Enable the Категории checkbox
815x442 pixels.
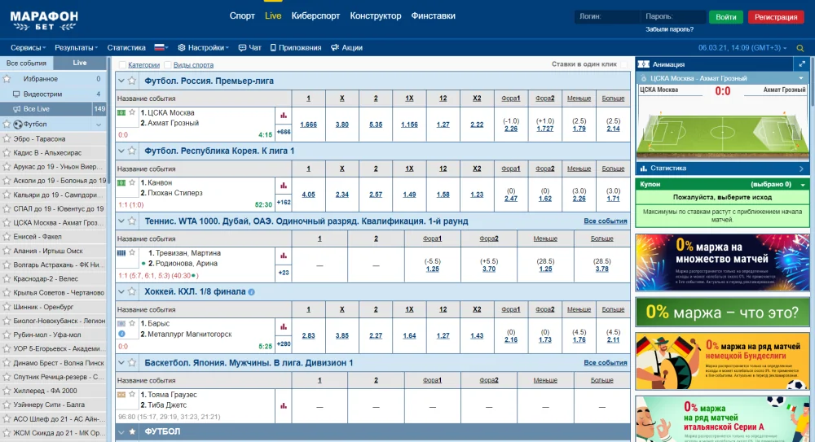point(123,65)
